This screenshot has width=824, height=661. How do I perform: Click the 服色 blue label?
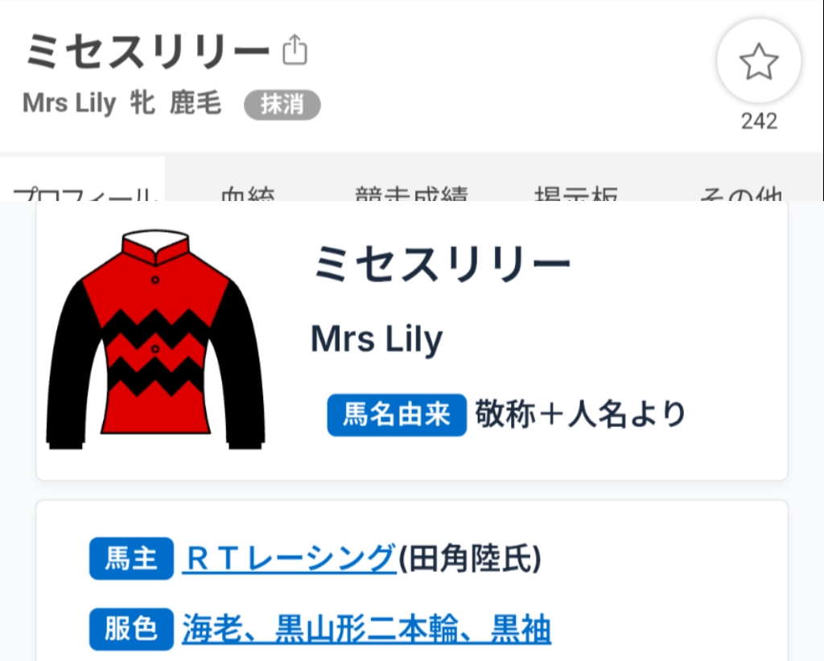[131, 629]
